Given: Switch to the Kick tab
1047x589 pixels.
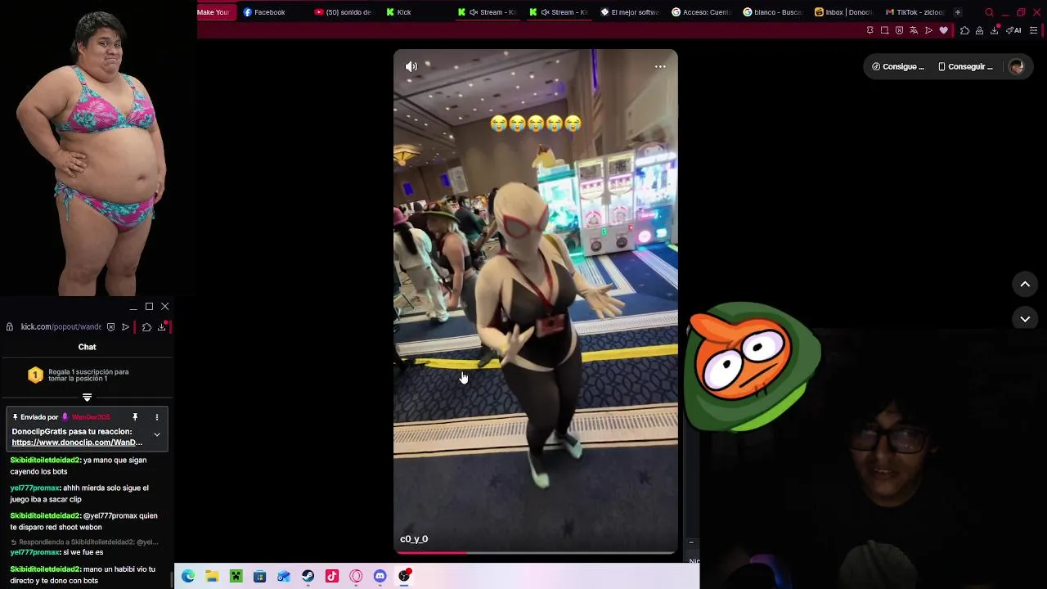Looking at the screenshot, I should pyautogui.click(x=398, y=12).
